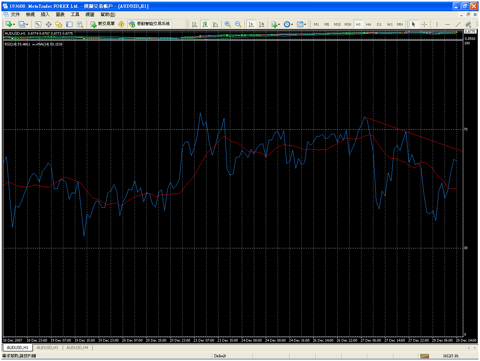This screenshot has width=480, height=361.
Task: Switch to the H4 timeframe
Action: [369, 24]
